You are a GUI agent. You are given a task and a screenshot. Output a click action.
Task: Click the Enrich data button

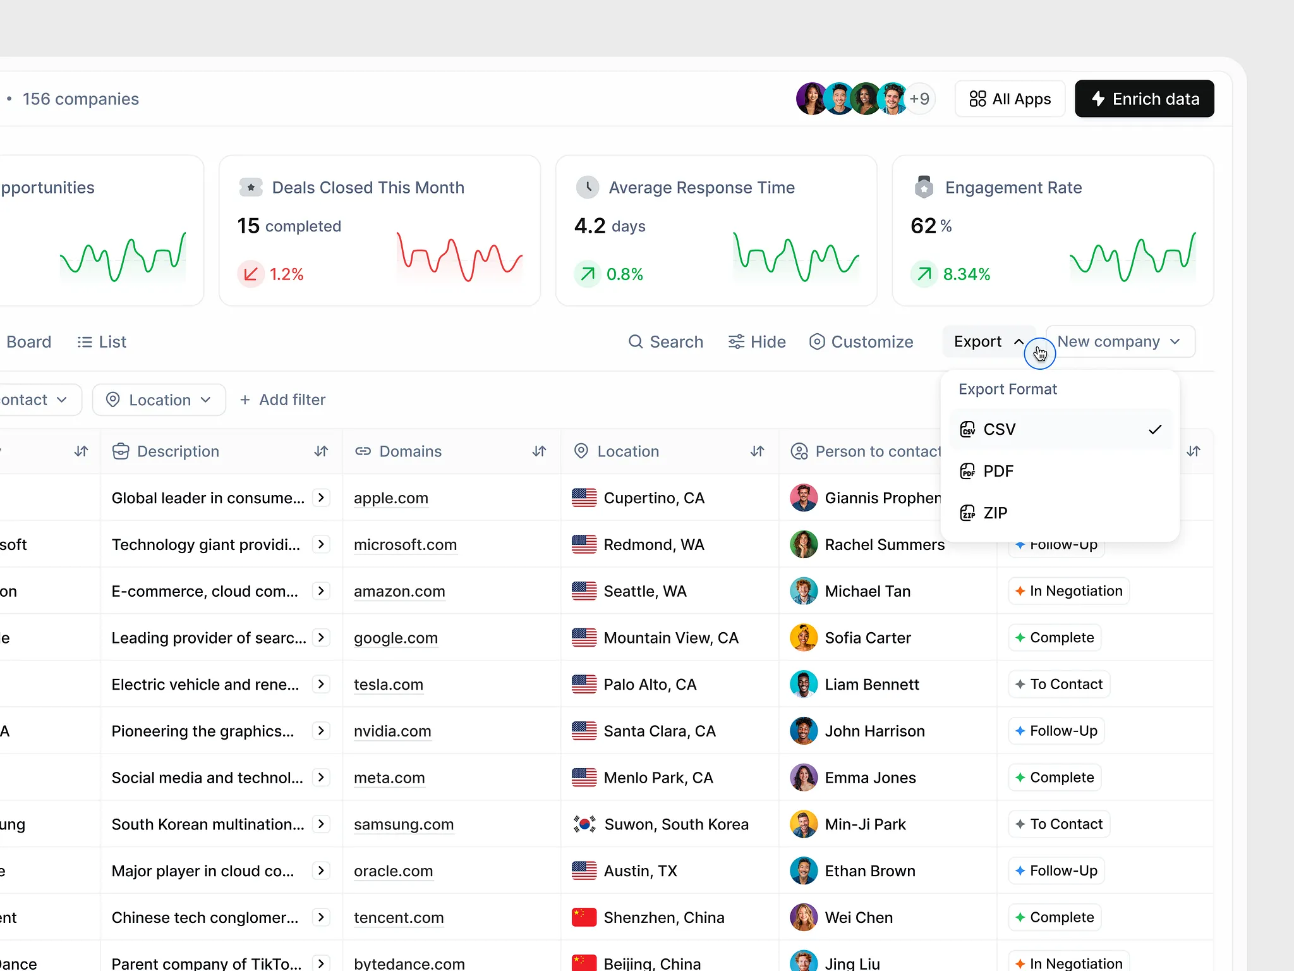pyautogui.click(x=1144, y=99)
